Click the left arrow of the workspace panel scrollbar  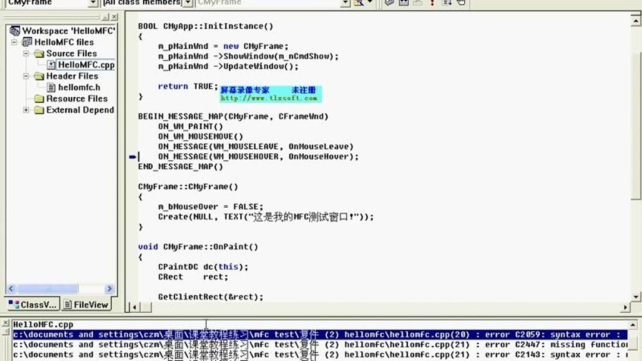tap(10, 288)
